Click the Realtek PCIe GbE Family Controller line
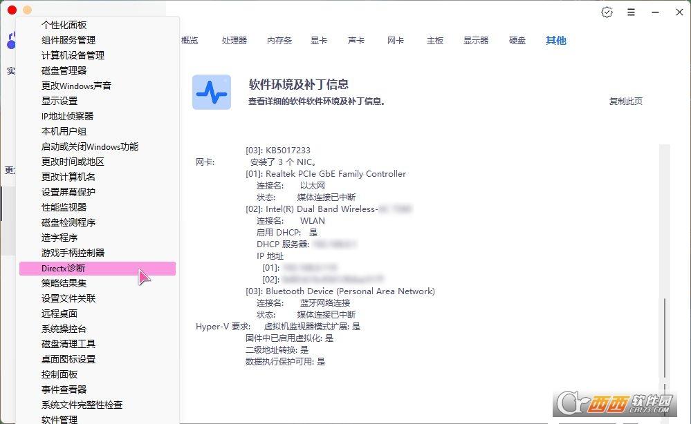 (x=326, y=174)
